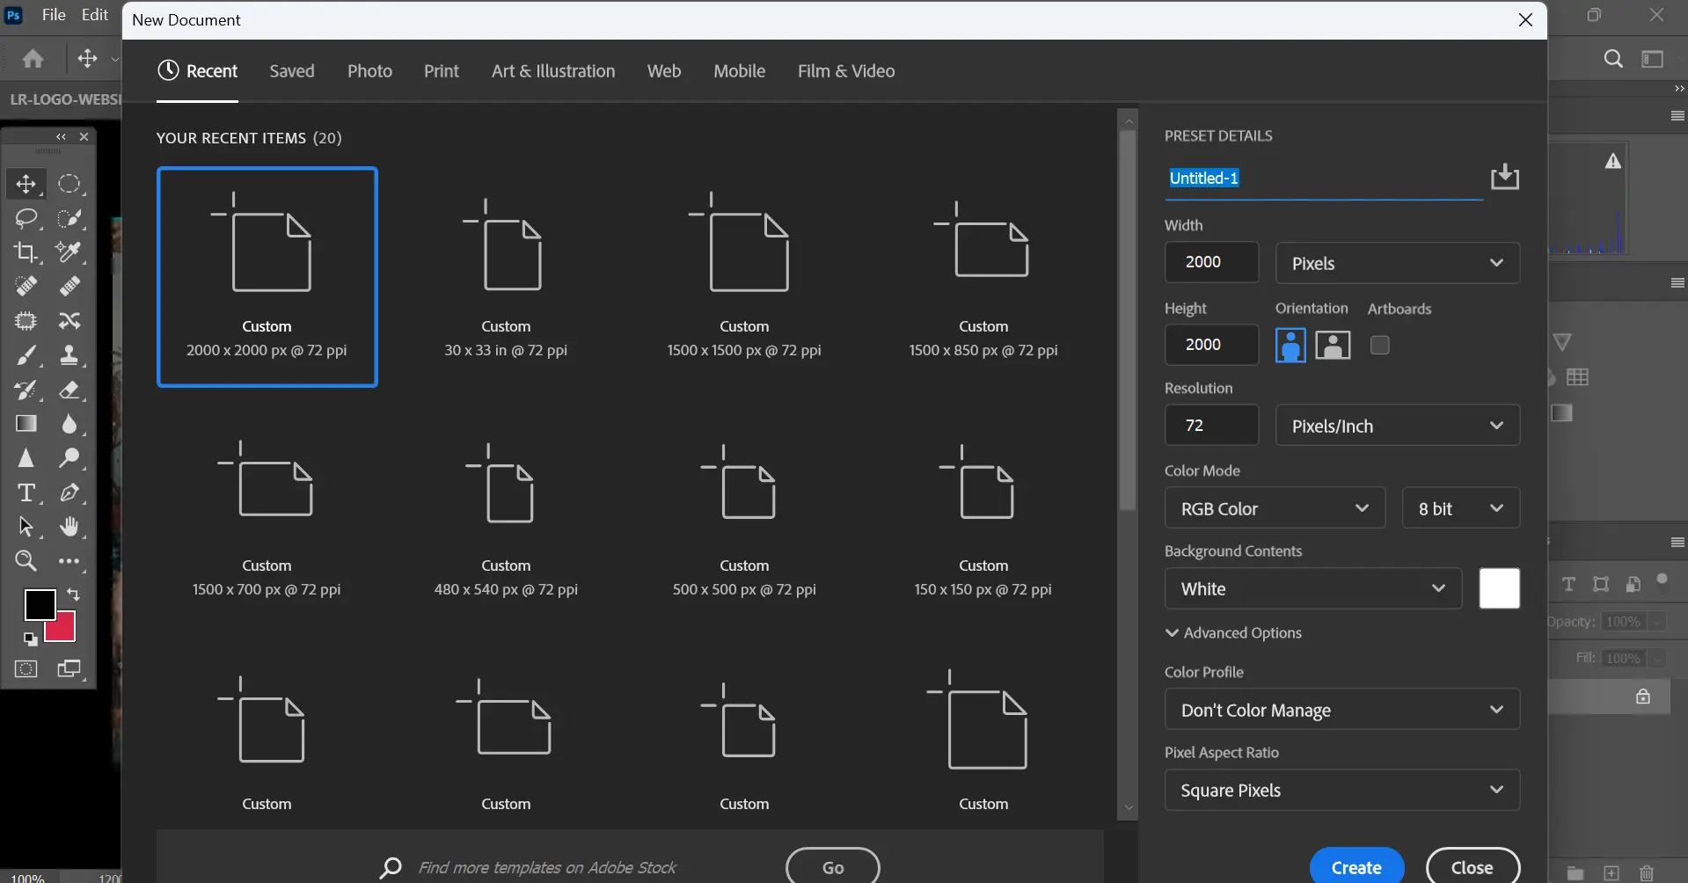Set orientation to landscape

(x=1333, y=346)
